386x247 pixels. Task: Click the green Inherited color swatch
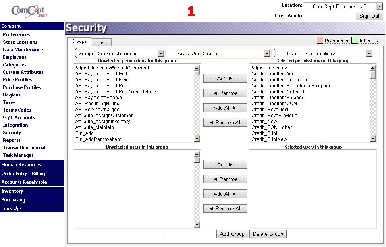pyautogui.click(x=355, y=41)
